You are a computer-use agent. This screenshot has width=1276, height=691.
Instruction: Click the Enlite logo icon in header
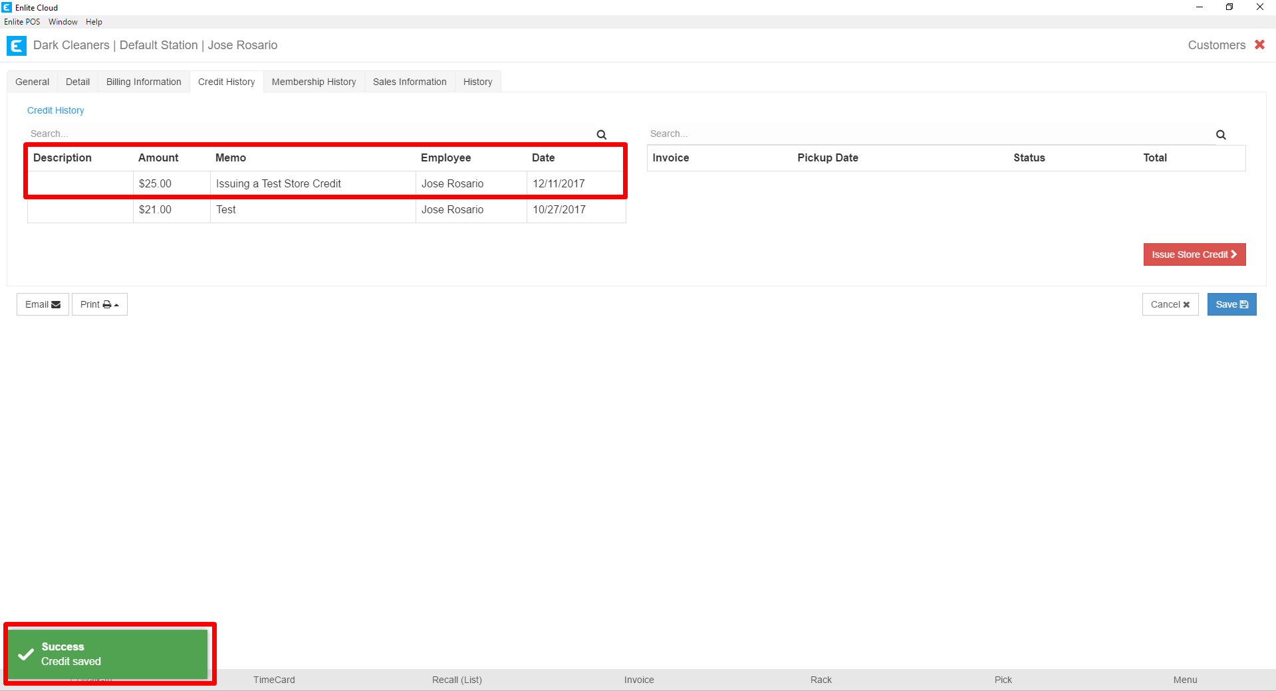click(16, 46)
